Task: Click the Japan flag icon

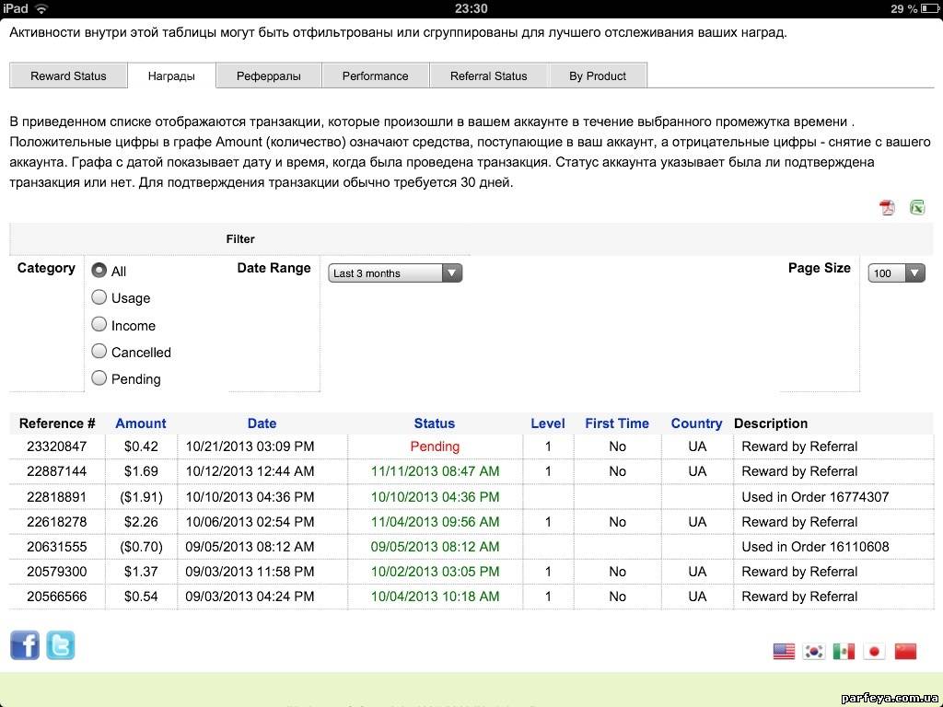Action: [x=875, y=652]
